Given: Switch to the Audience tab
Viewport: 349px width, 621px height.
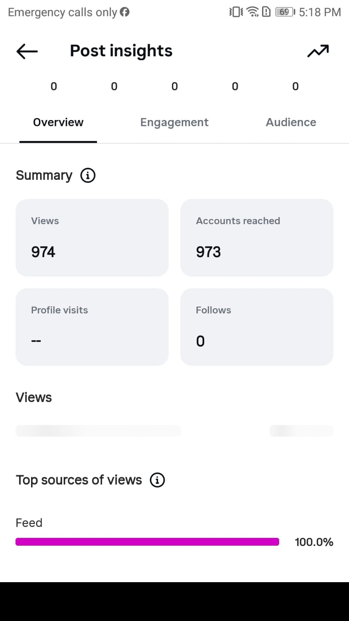Looking at the screenshot, I should coord(291,122).
